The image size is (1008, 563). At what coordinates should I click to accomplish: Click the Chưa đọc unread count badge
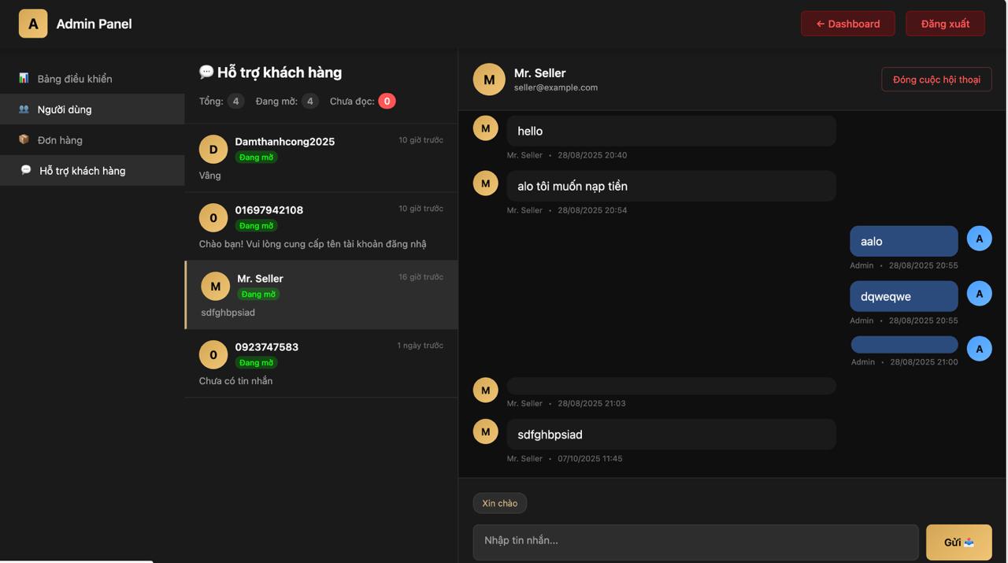(x=387, y=101)
